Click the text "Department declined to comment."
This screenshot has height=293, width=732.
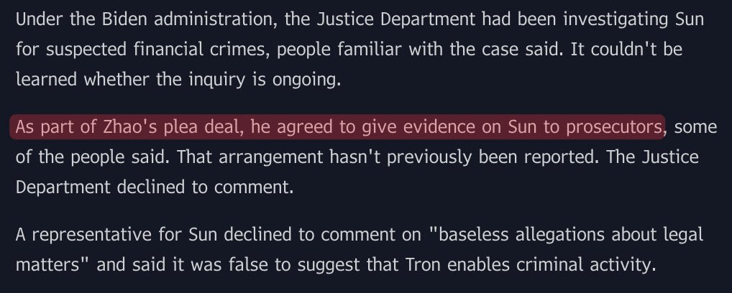coord(155,187)
